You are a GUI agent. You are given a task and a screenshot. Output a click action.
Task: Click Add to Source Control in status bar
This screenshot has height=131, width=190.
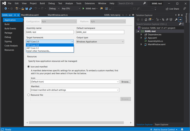pos(164,129)
